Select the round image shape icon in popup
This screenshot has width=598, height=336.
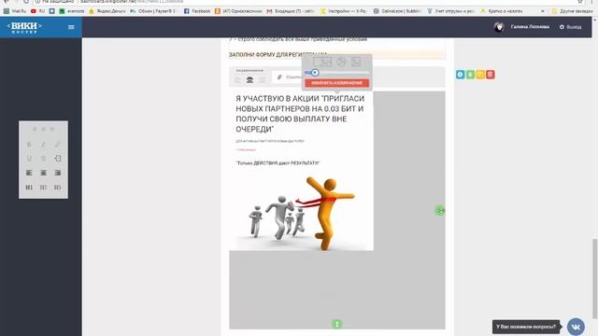tap(341, 62)
